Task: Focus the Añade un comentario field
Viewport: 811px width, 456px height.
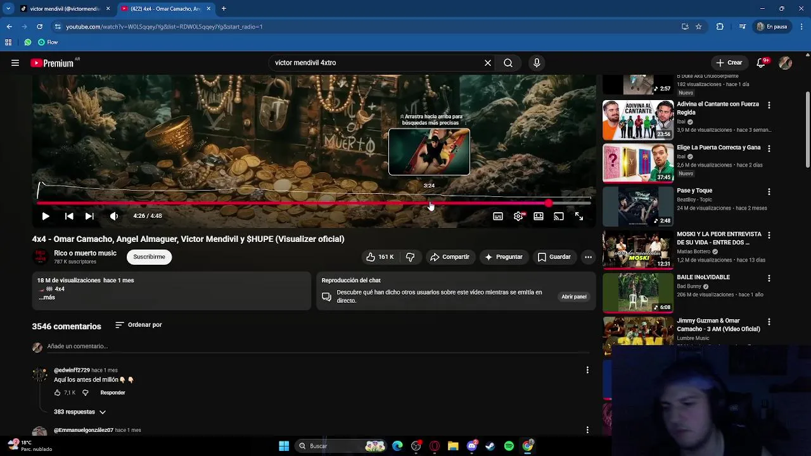Action: click(317, 346)
